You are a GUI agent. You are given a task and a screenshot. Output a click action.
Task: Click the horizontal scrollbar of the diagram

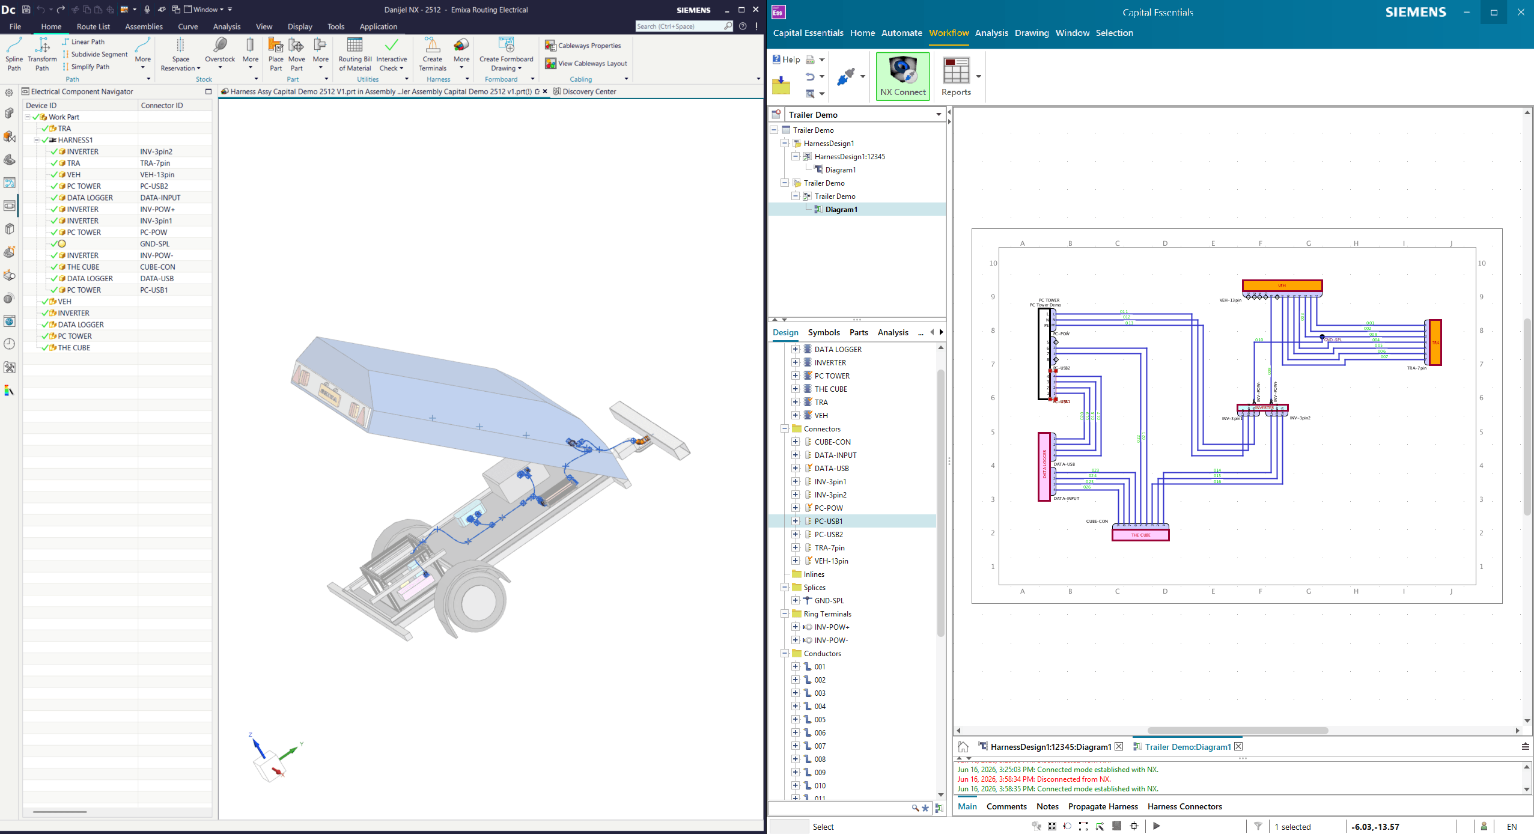[1237, 731]
